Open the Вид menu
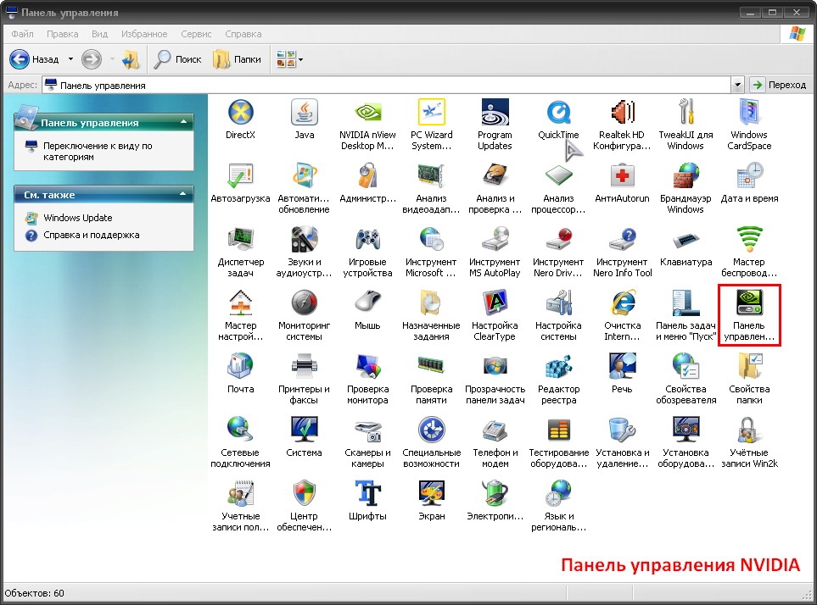 [x=99, y=34]
